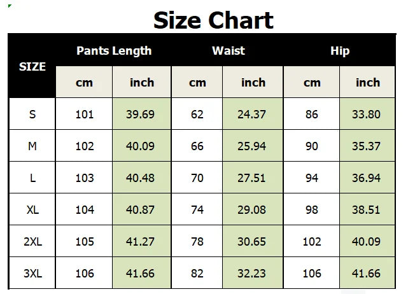Select the M size row label
The image size is (408, 294).
point(32,146)
